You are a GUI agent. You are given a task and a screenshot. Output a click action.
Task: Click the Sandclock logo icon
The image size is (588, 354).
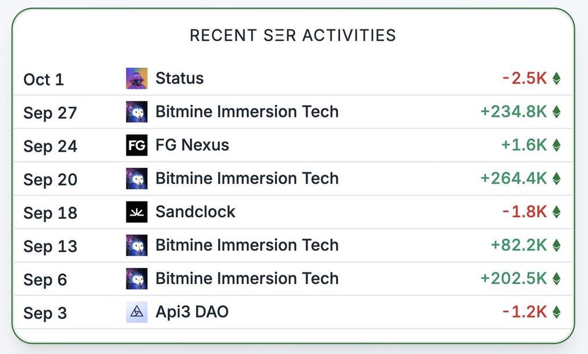(x=136, y=212)
